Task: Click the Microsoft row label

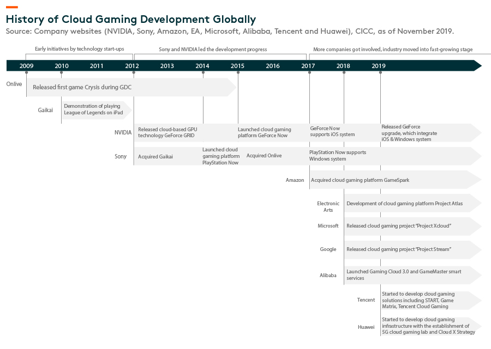Action: tap(328, 225)
